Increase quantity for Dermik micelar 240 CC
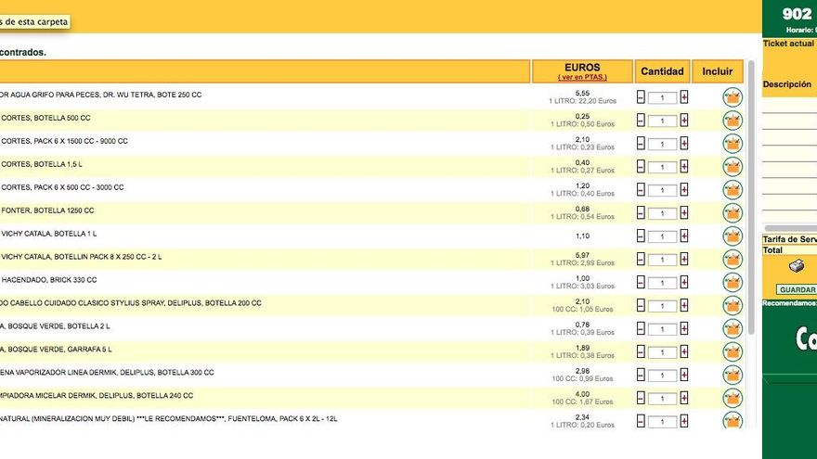The width and height of the screenshot is (817, 459). coord(684,399)
